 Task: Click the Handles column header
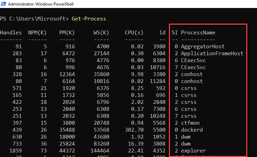tap(11, 33)
